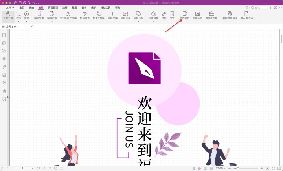This screenshot has height=171, width=283.
Task: Click the 删除试用水印 remove trial watermark button
Action: (230, 15)
